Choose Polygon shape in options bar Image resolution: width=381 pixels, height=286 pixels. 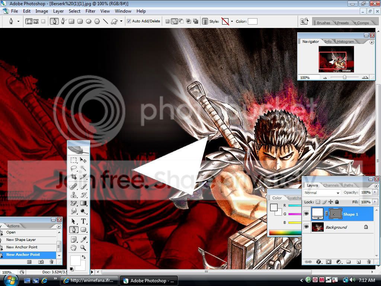pos(97,21)
